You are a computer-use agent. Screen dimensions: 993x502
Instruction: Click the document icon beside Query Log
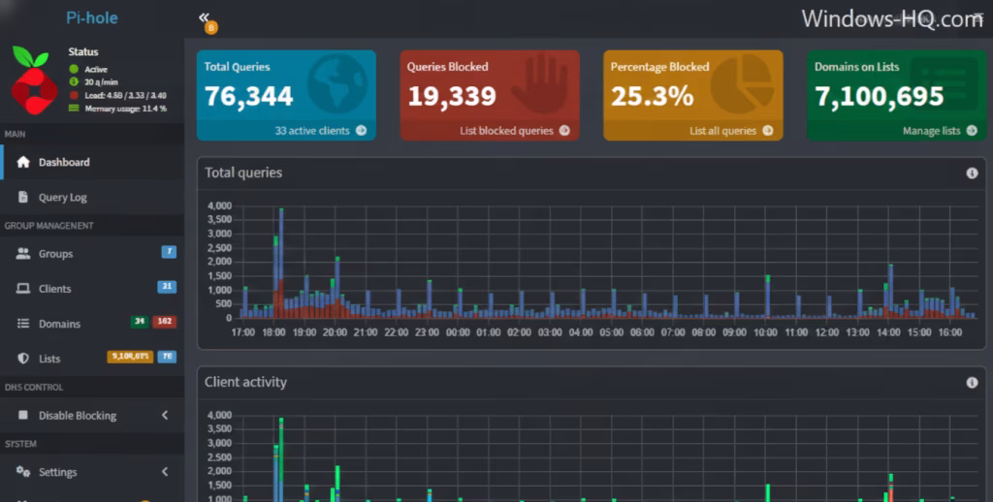click(x=23, y=197)
